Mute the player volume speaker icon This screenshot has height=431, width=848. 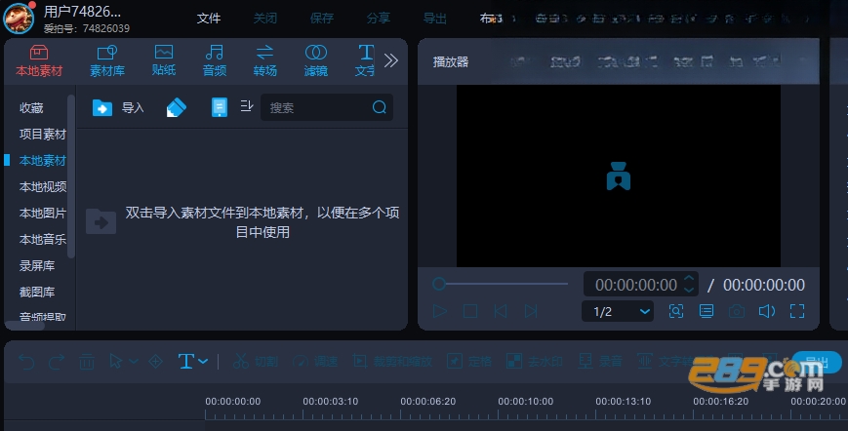767,311
